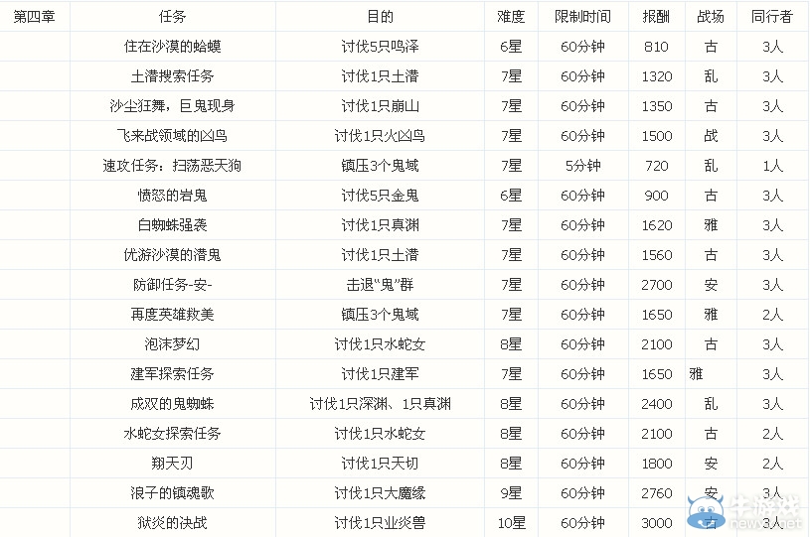Select 乱 battlefield in 成双的鬼蜘蛛 row
The image size is (810, 537).
pyautogui.click(x=711, y=403)
